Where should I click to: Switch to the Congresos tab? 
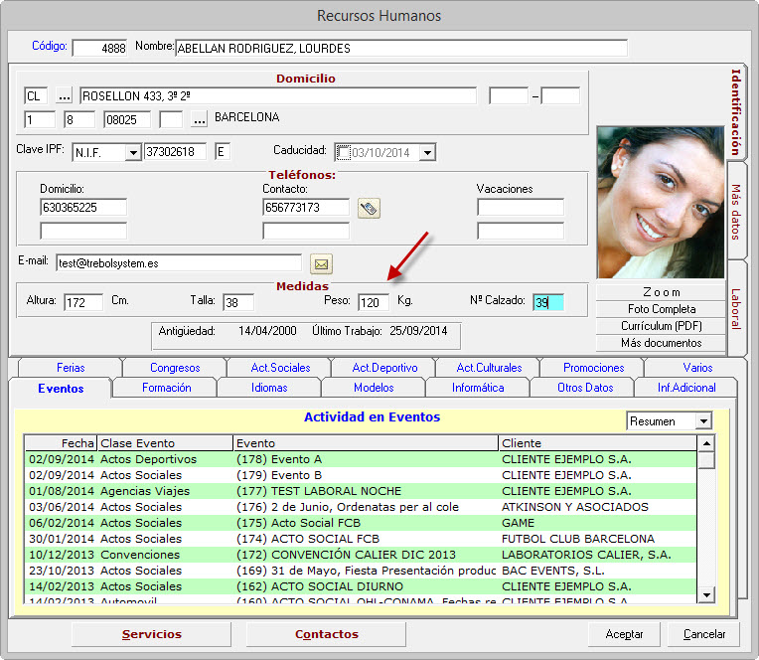click(x=175, y=368)
